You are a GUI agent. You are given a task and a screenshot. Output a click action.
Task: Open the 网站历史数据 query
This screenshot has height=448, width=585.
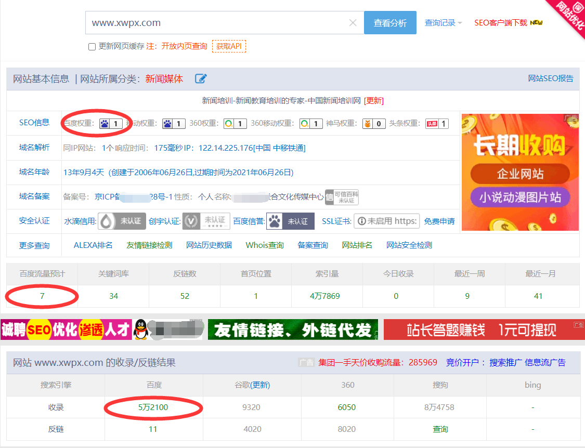pos(209,245)
